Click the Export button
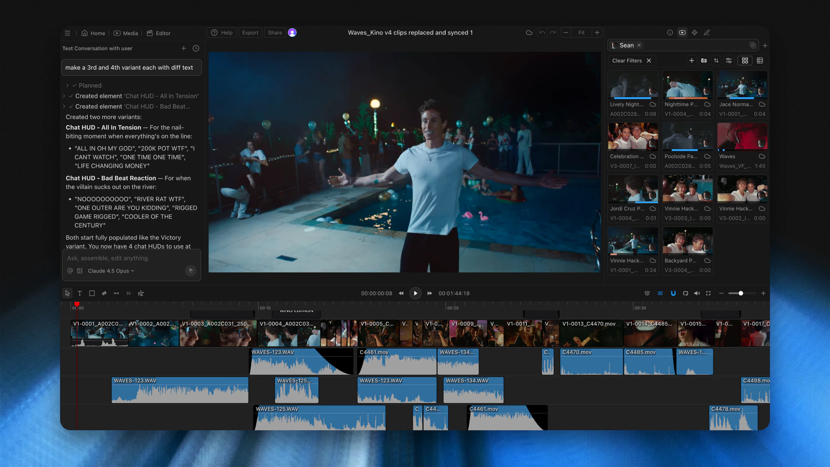This screenshot has width=830, height=467. pyautogui.click(x=250, y=32)
